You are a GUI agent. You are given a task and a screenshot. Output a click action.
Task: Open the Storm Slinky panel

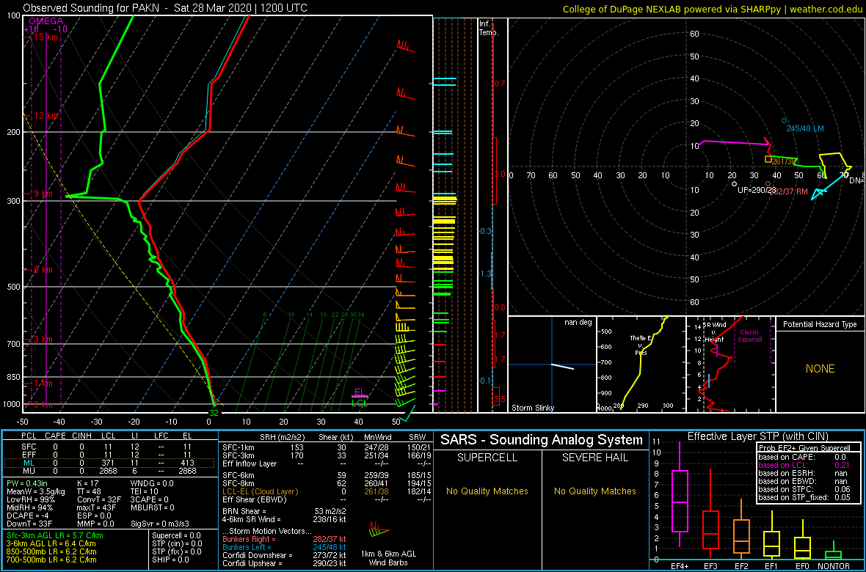(x=552, y=364)
